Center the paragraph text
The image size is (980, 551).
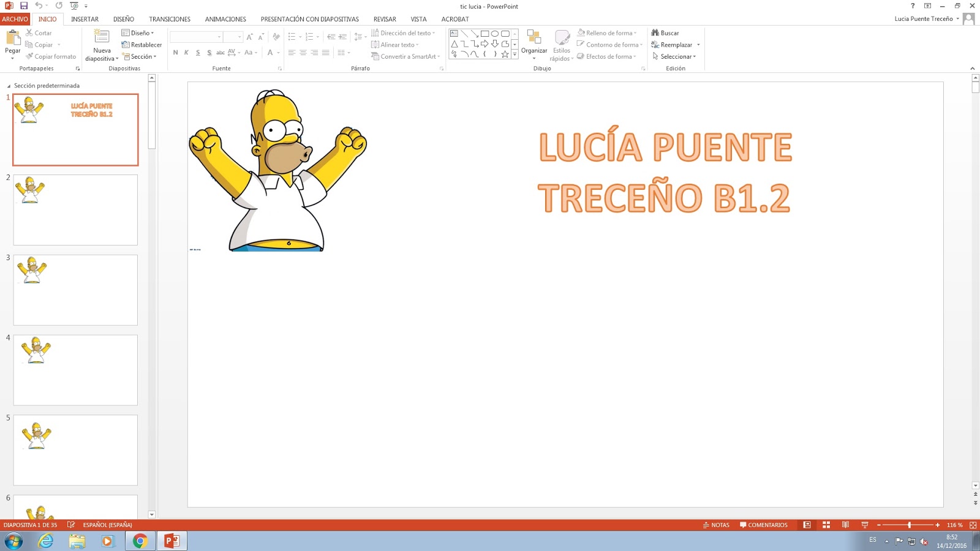303,53
